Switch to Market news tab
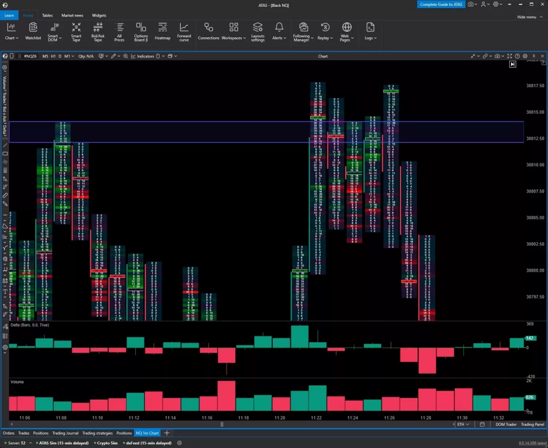Viewport: 548px width, 448px height. coord(72,15)
